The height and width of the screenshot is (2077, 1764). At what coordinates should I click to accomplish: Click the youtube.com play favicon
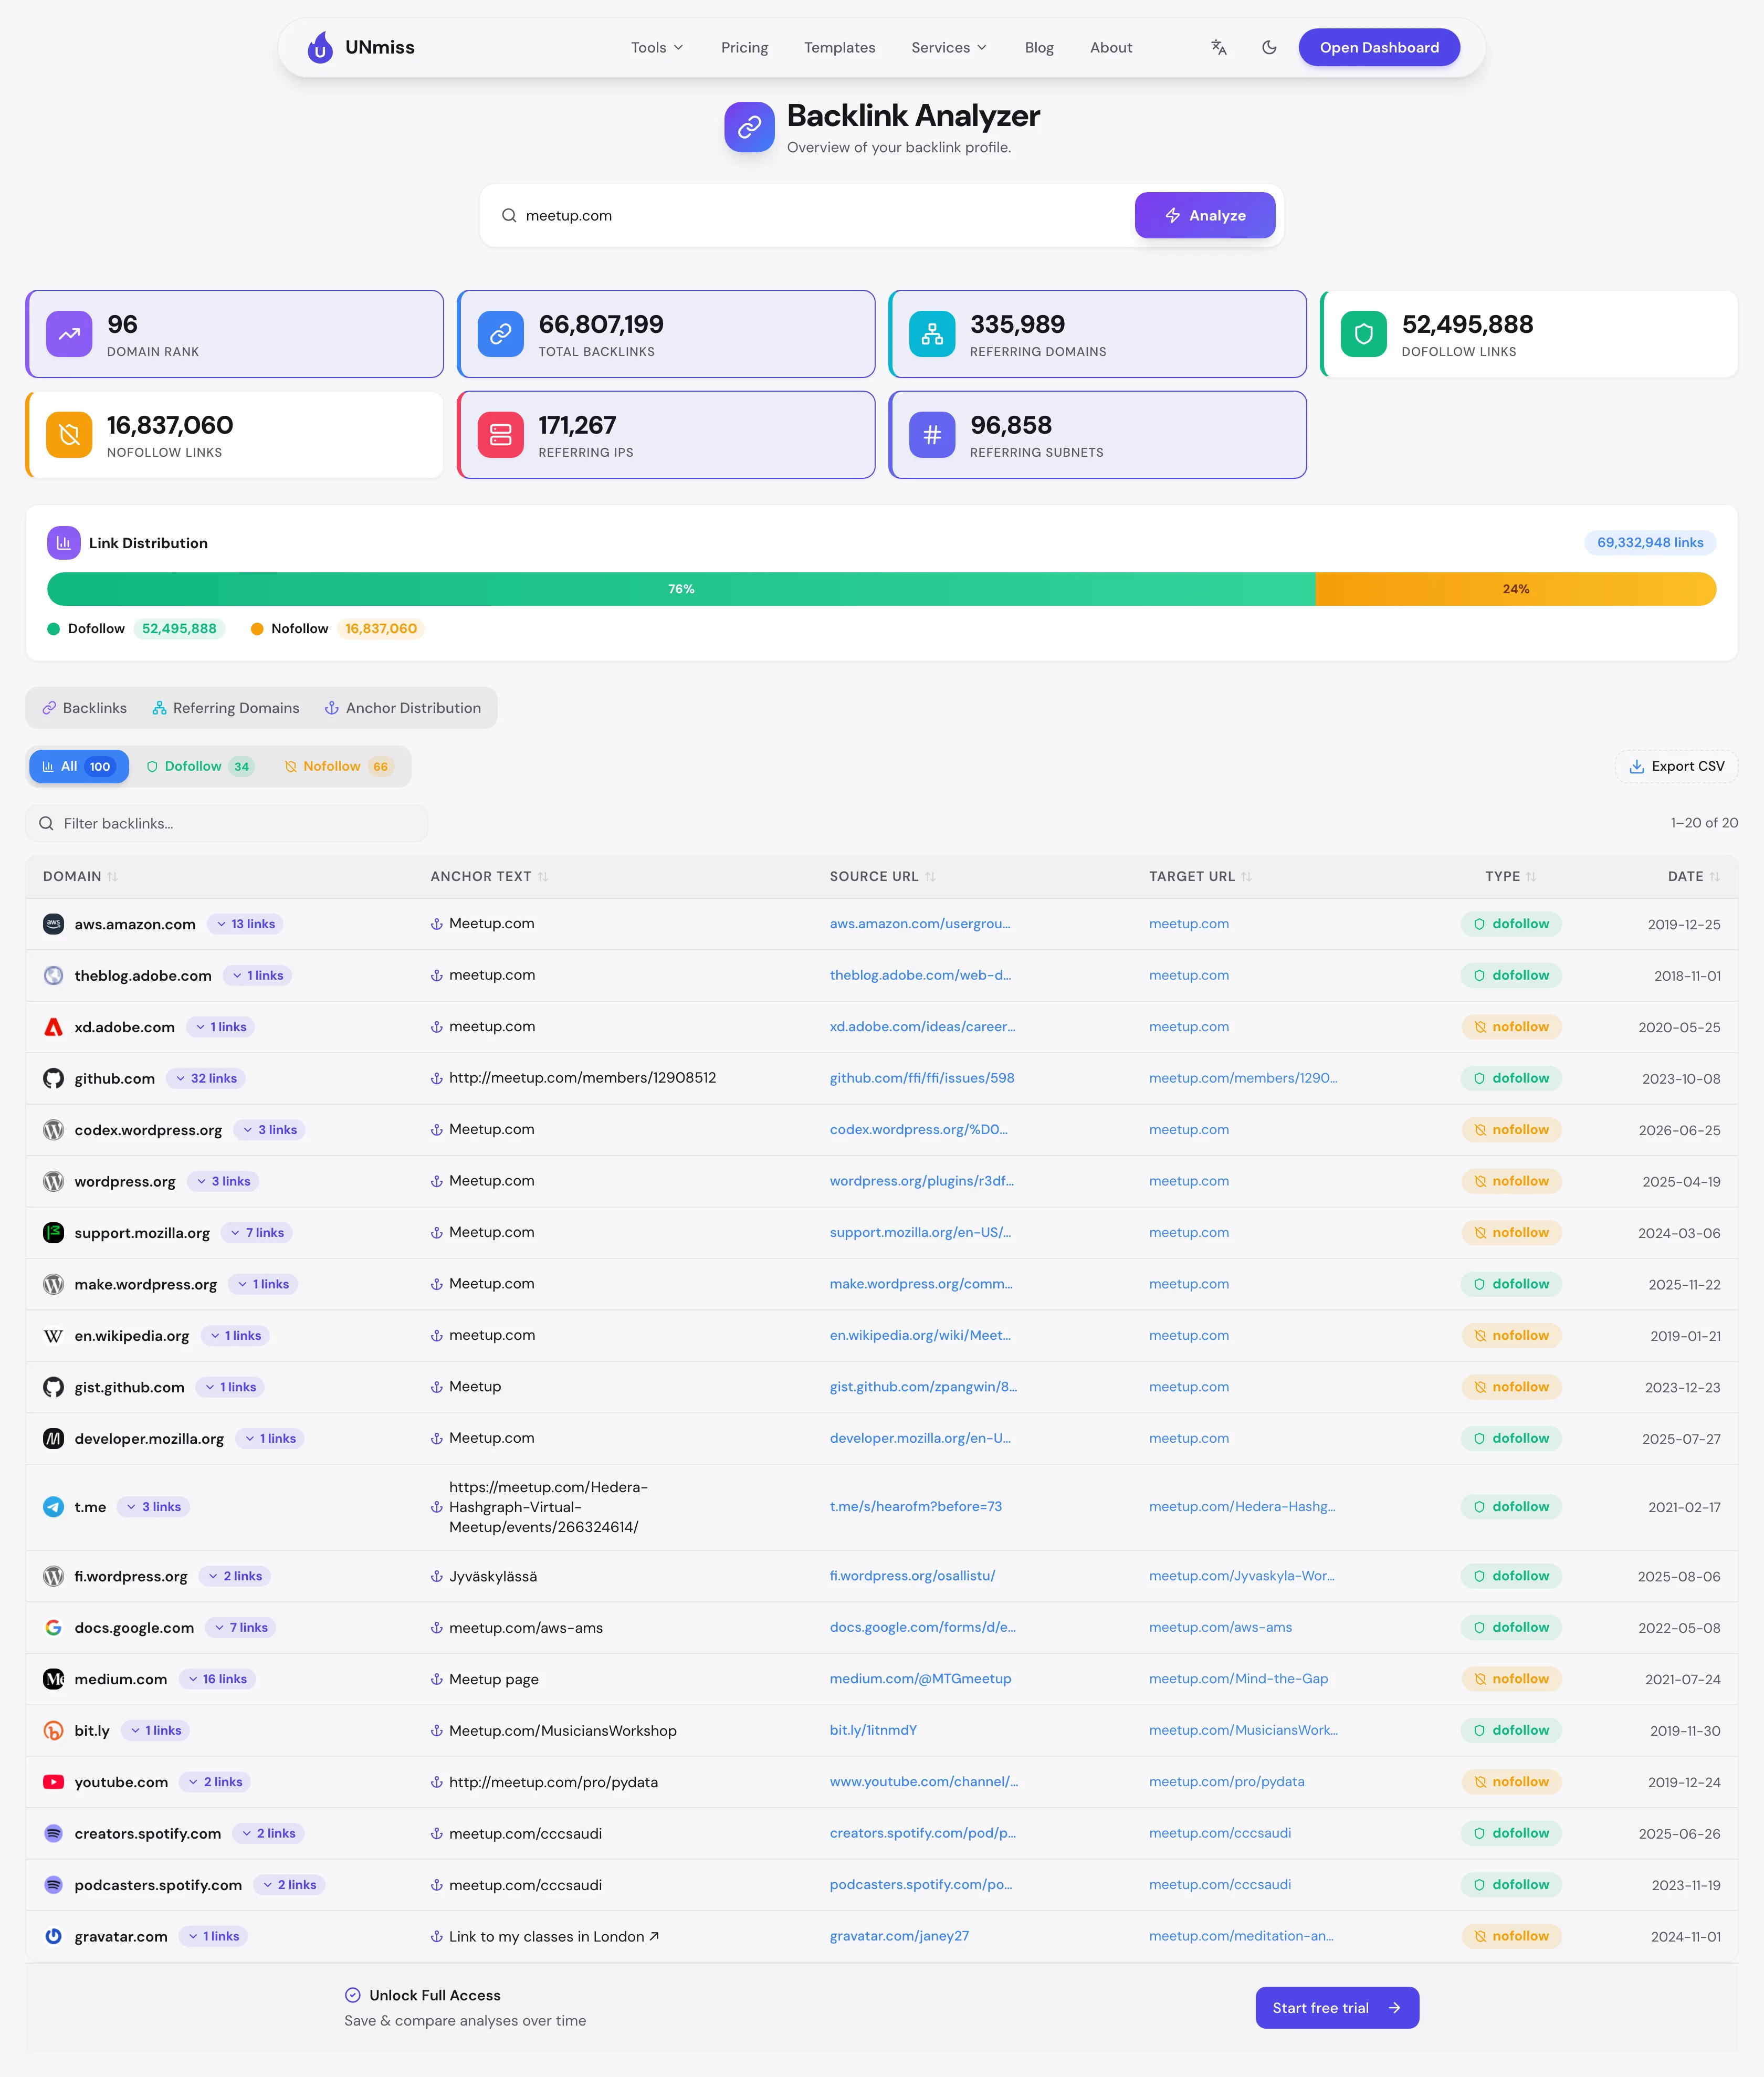click(x=54, y=1782)
